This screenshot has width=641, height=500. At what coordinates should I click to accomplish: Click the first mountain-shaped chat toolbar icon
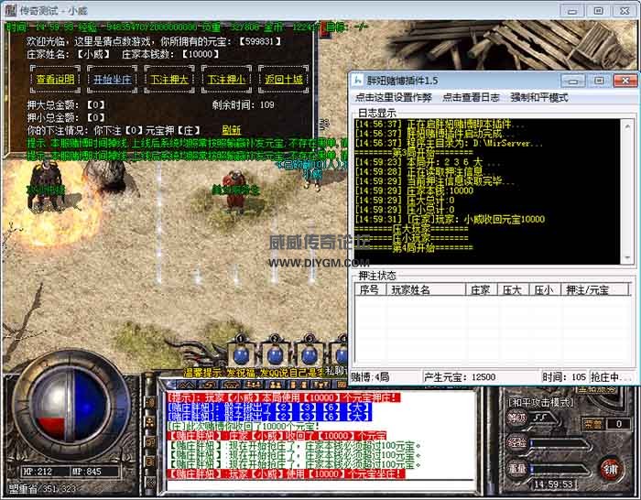point(185,385)
